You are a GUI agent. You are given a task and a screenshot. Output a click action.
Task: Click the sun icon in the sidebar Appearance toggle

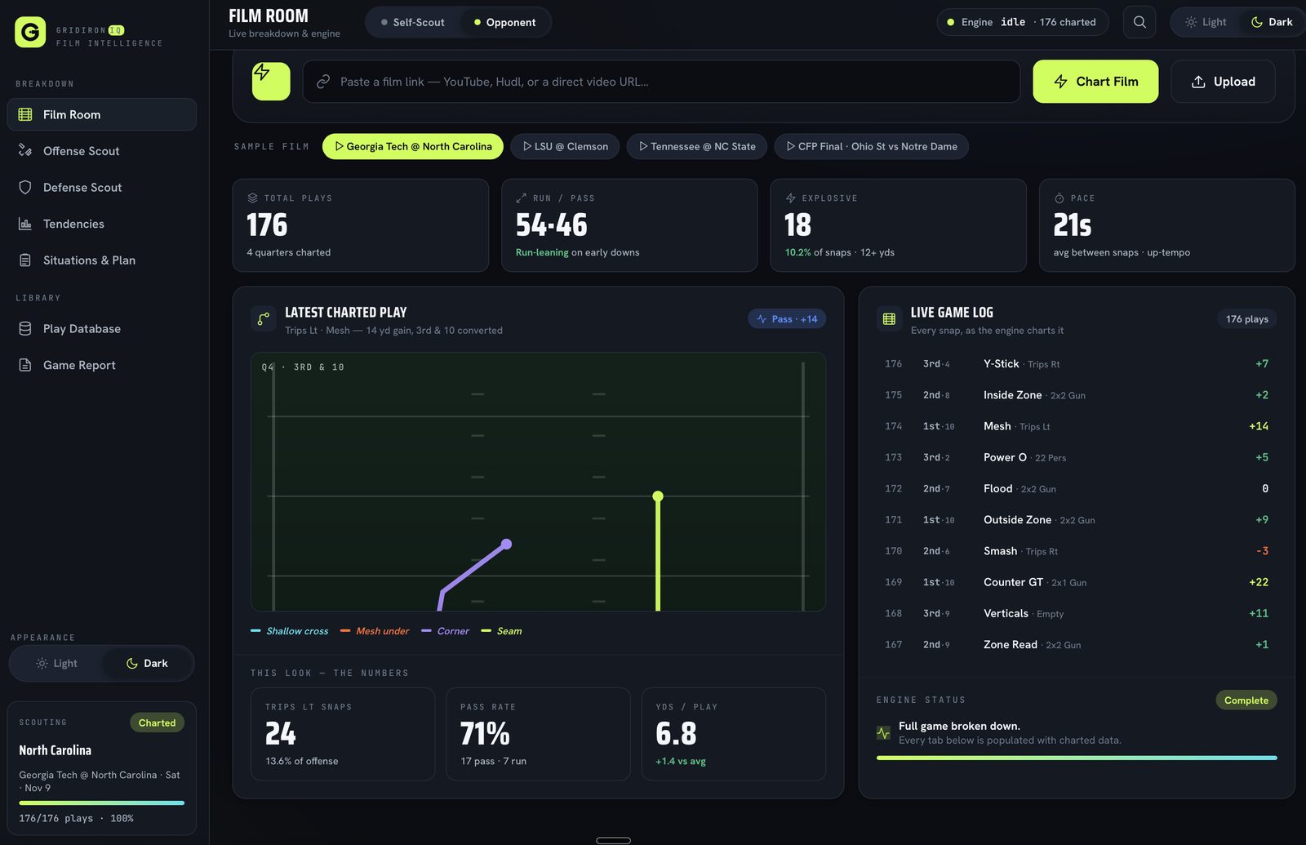pyautogui.click(x=42, y=664)
